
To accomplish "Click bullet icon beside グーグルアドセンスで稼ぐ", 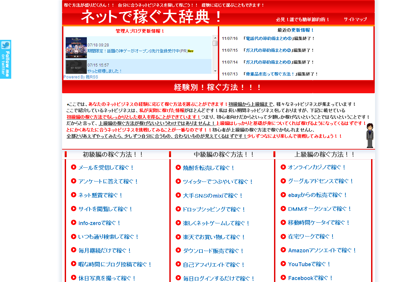I will coord(283,181).
